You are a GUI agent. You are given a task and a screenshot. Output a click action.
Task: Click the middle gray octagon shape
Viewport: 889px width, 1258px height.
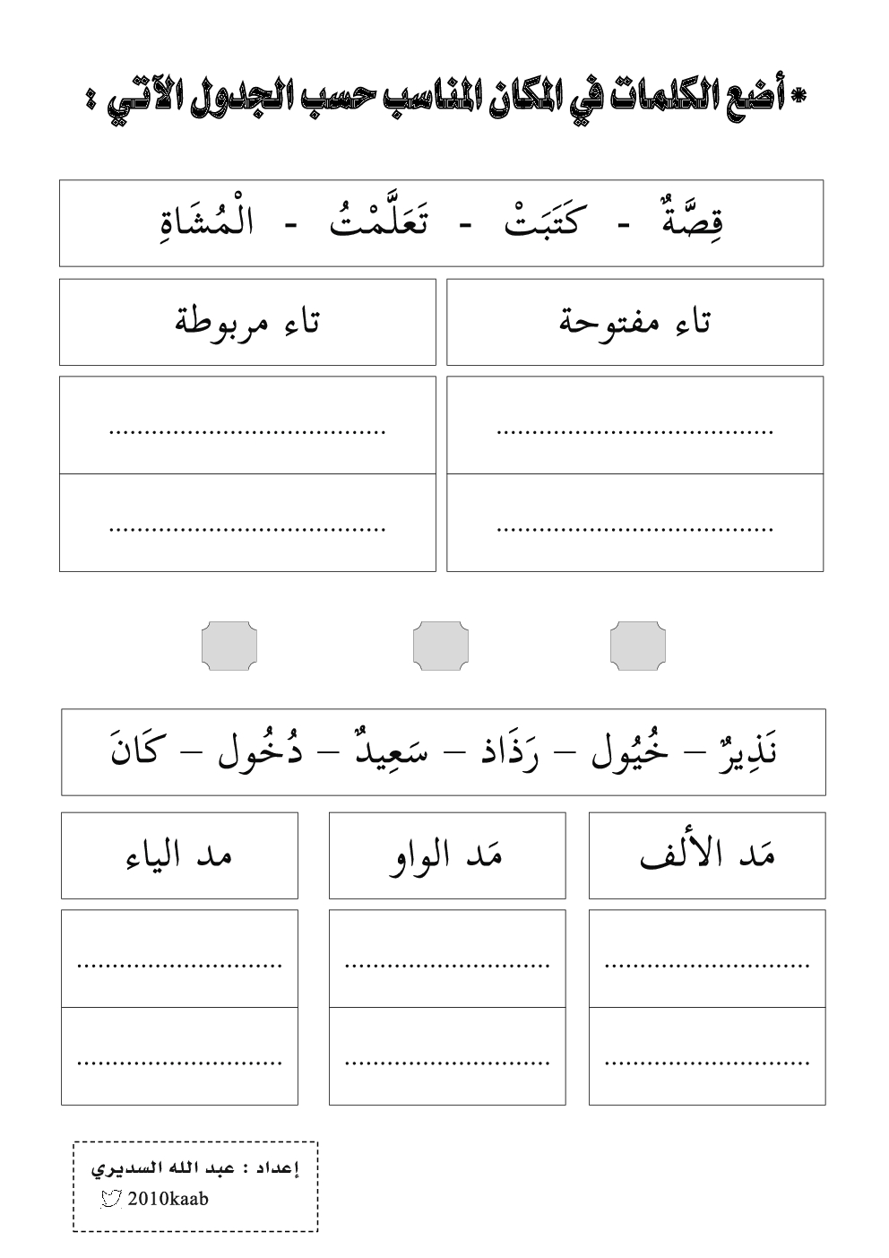coord(441,646)
